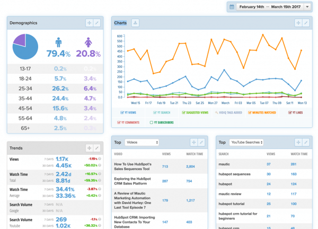Click info icon beside Views -1.19% trend
The height and width of the screenshot is (229, 318).
tap(100, 159)
